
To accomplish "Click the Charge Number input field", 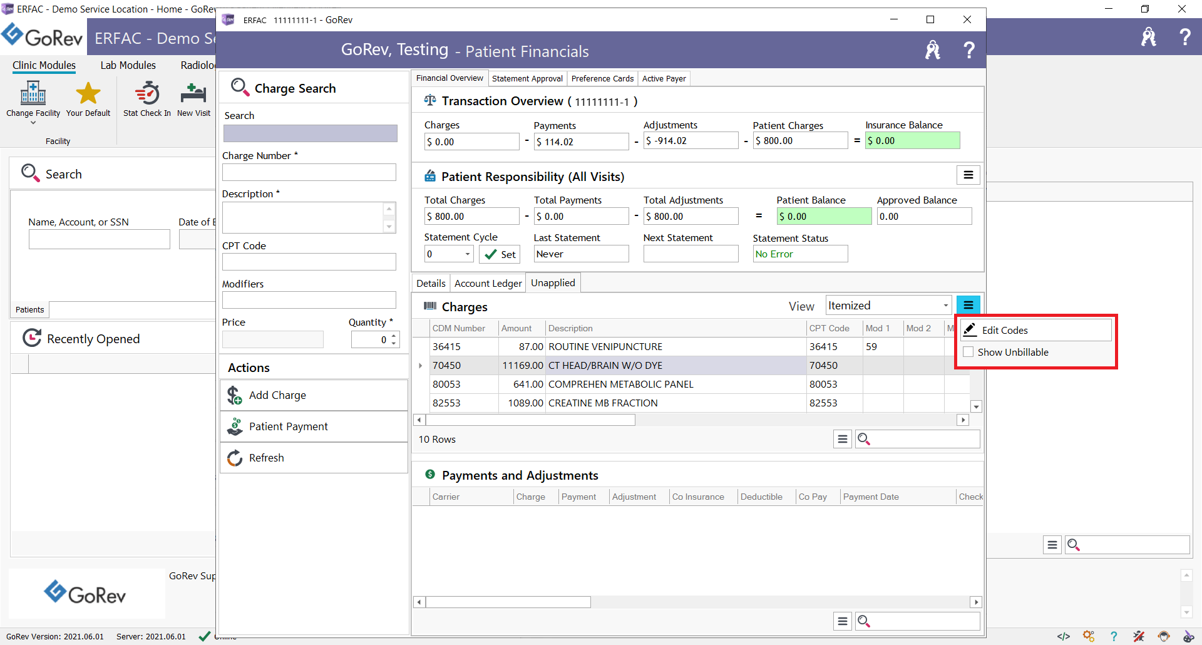I will point(309,172).
